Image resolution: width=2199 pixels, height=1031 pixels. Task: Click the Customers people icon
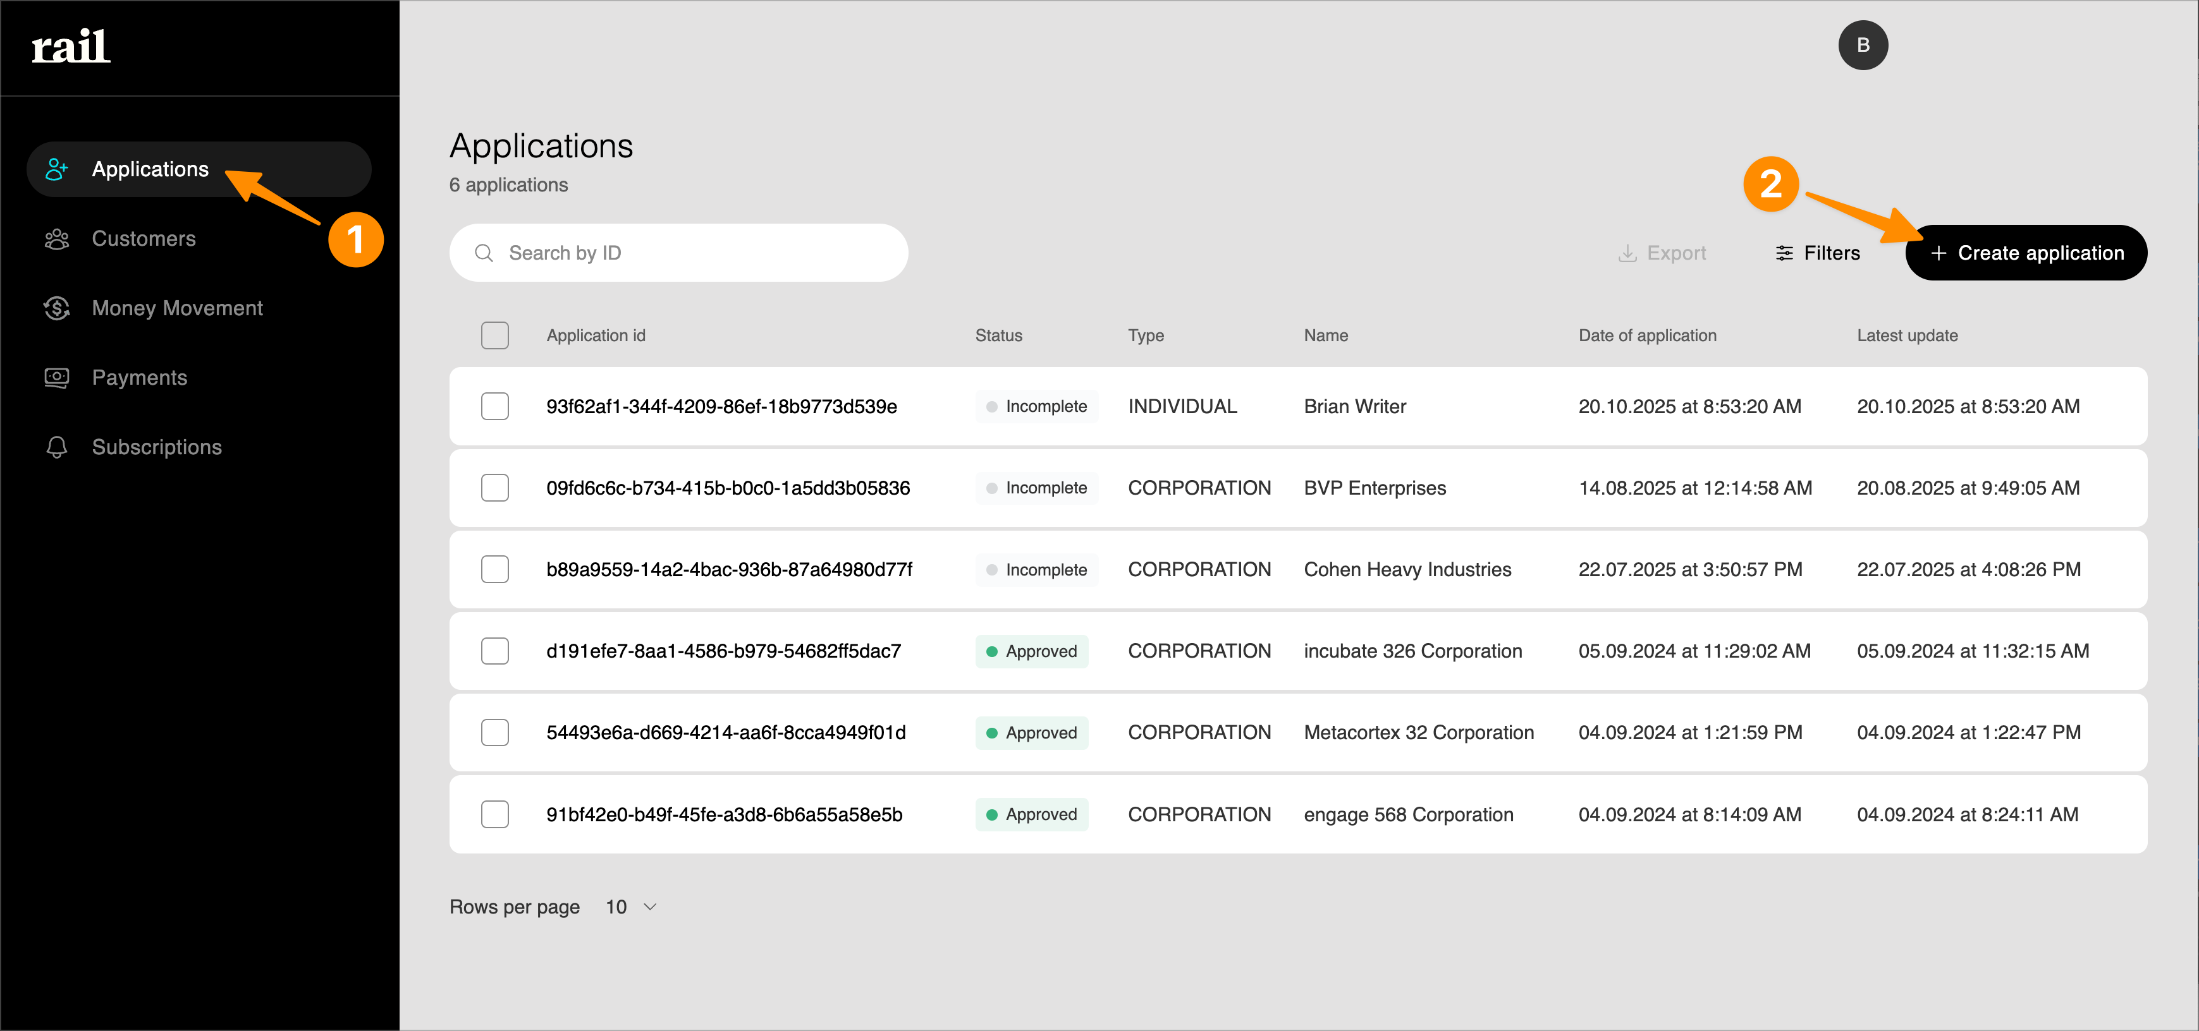pyautogui.click(x=56, y=239)
